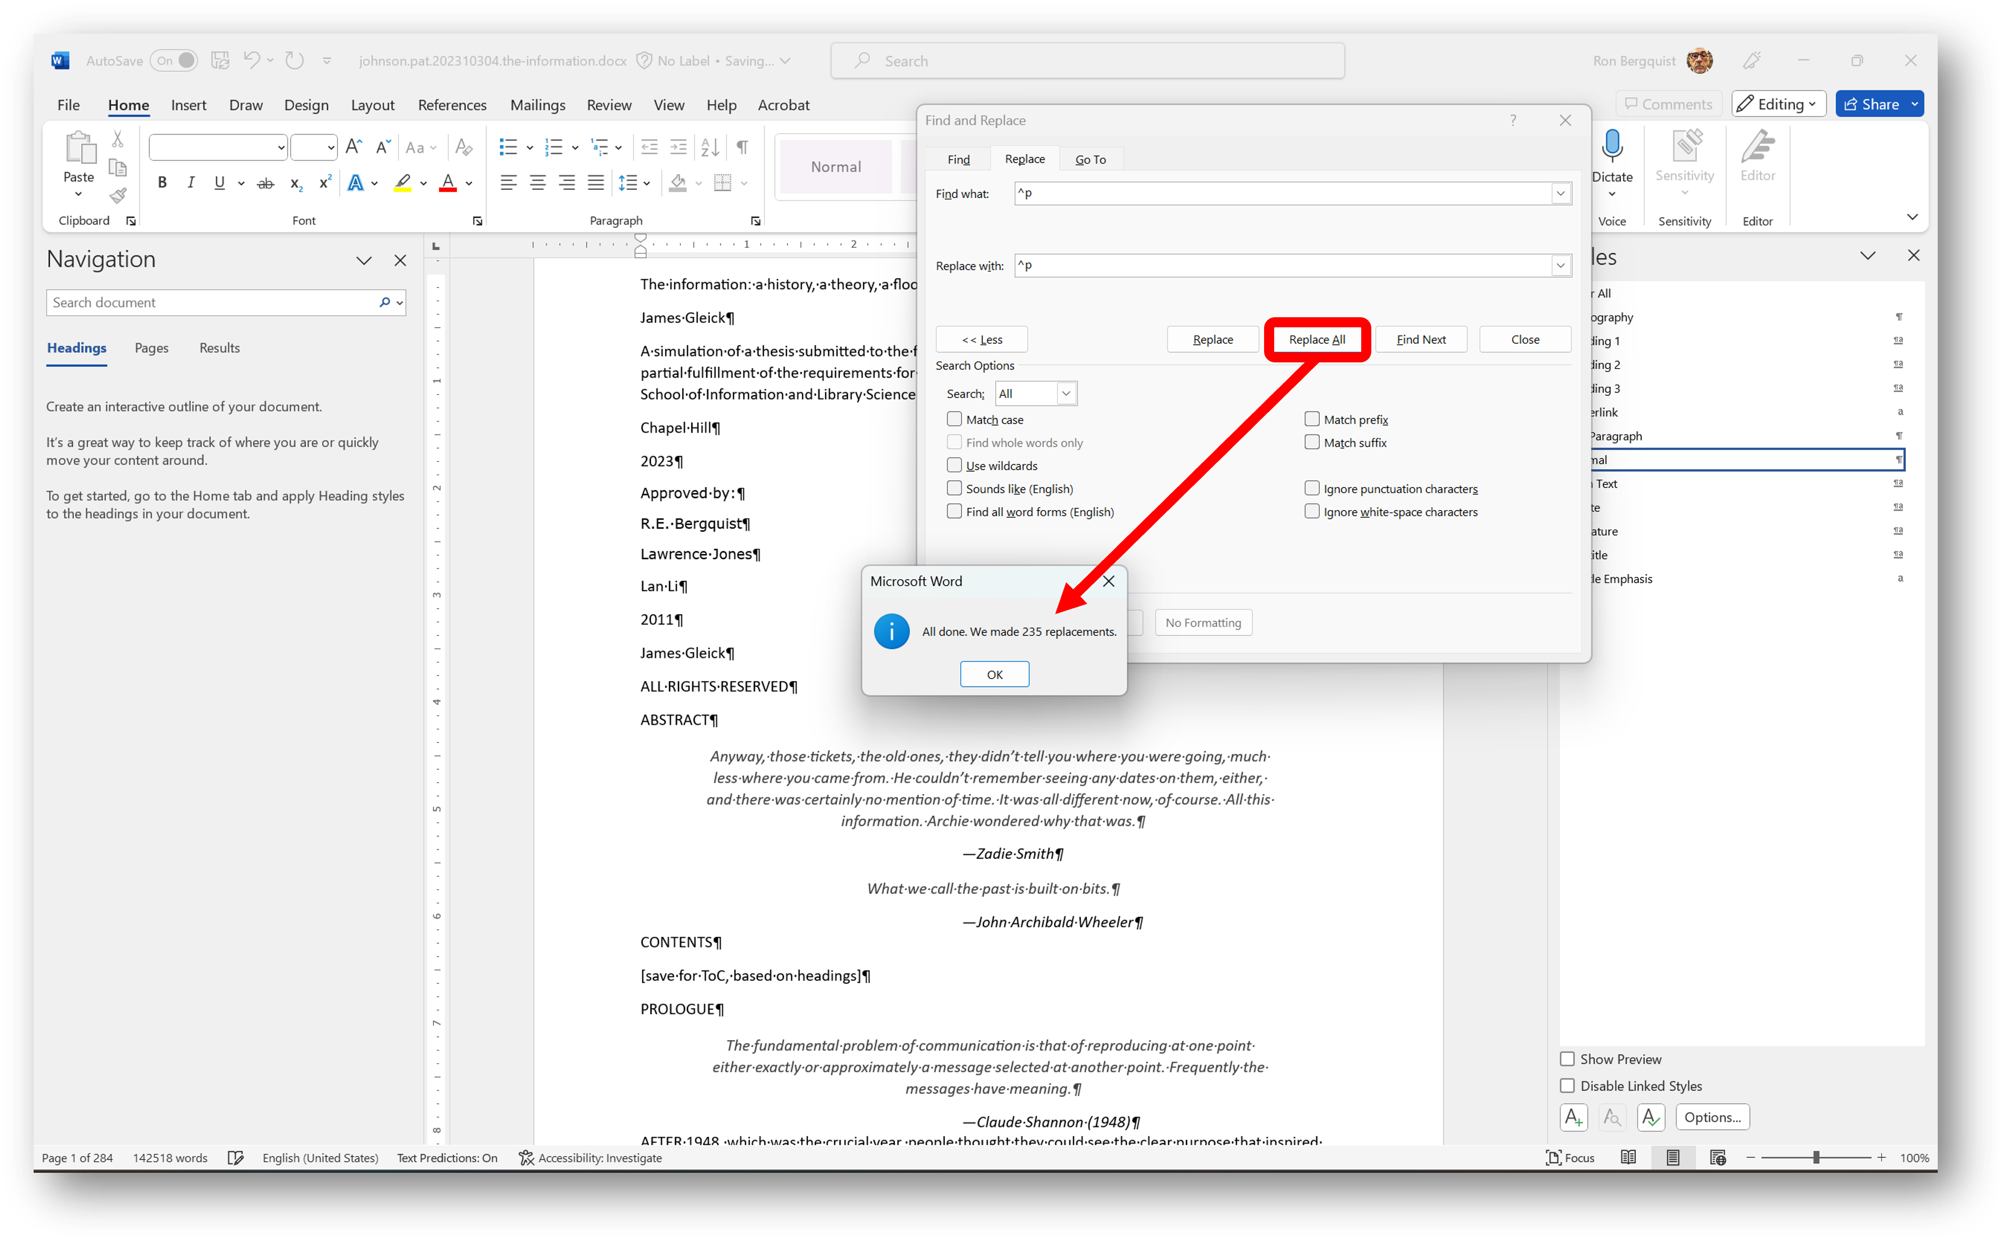Click the Style Inspector icon
The image size is (2006, 1241).
[x=1611, y=1117]
